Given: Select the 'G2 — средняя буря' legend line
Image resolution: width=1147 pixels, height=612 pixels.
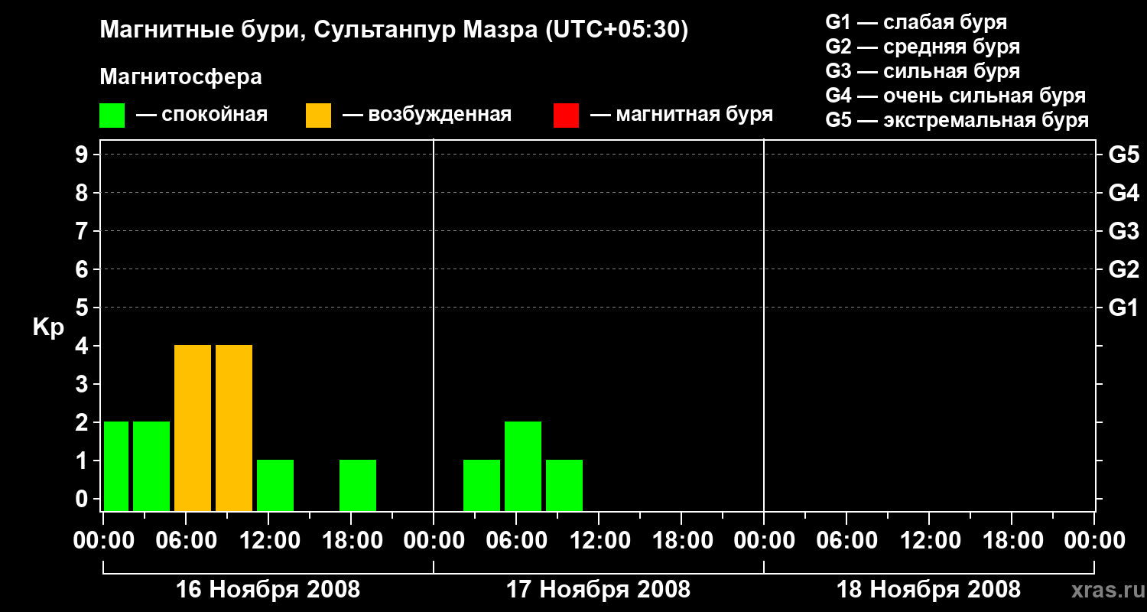Looking at the screenshot, I should point(923,47).
